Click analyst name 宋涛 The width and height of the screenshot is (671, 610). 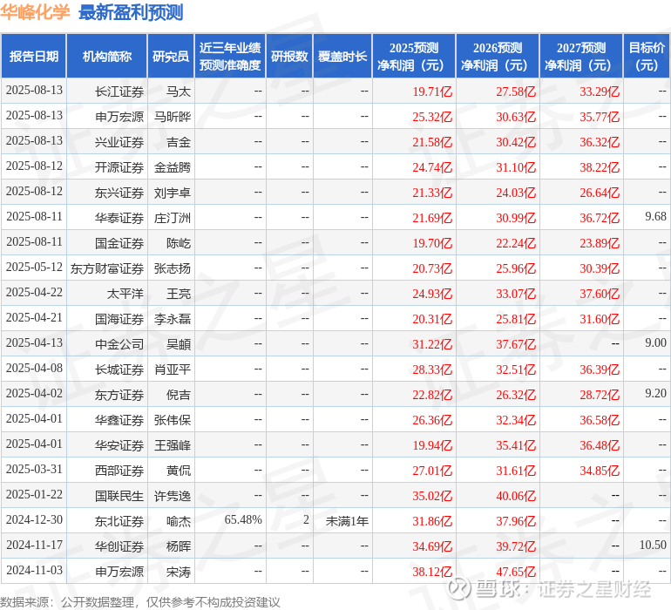179,572
